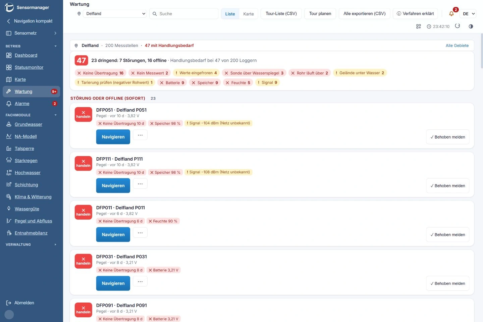Click the red handeln badge for DFP111
483x322 pixels.
[83, 164]
